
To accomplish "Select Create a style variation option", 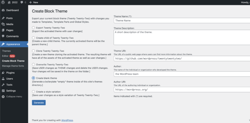I will [33, 92].
